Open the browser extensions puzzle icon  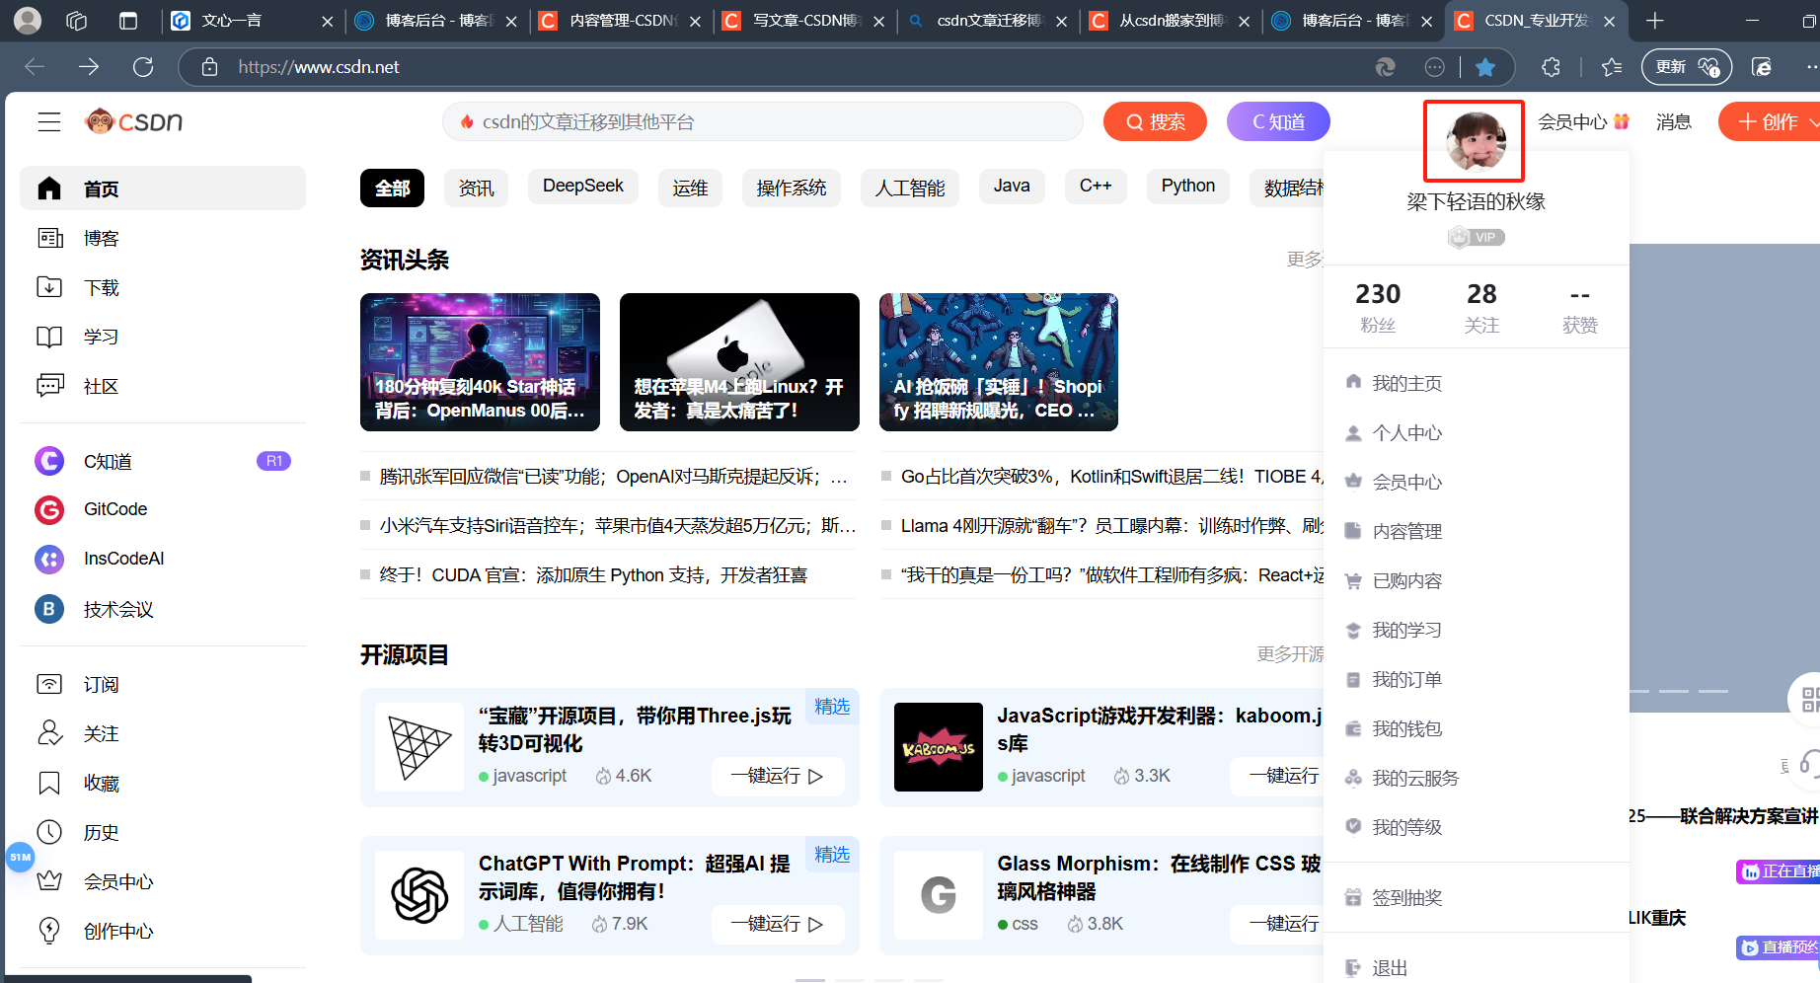click(1551, 67)
